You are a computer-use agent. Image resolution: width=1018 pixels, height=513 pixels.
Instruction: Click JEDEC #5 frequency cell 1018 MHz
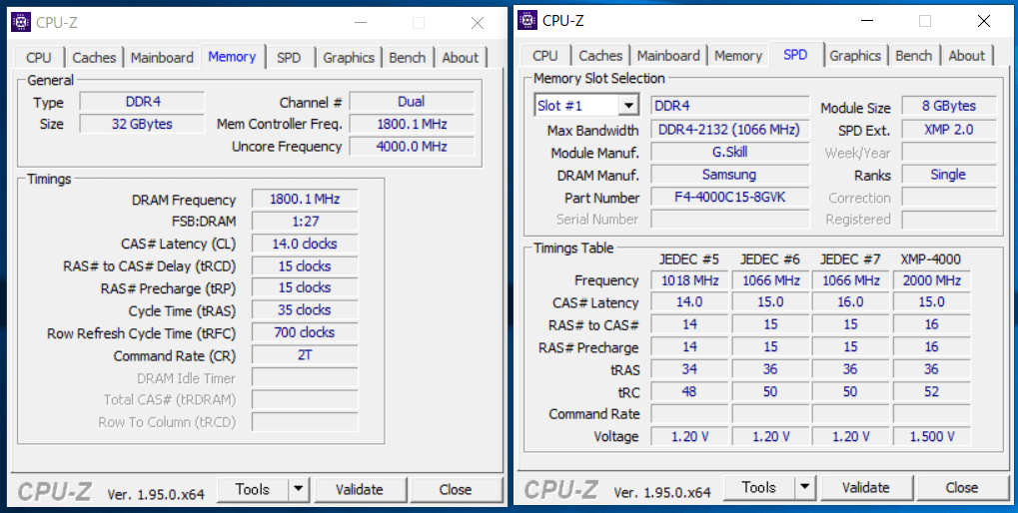[x=689, y=280]
